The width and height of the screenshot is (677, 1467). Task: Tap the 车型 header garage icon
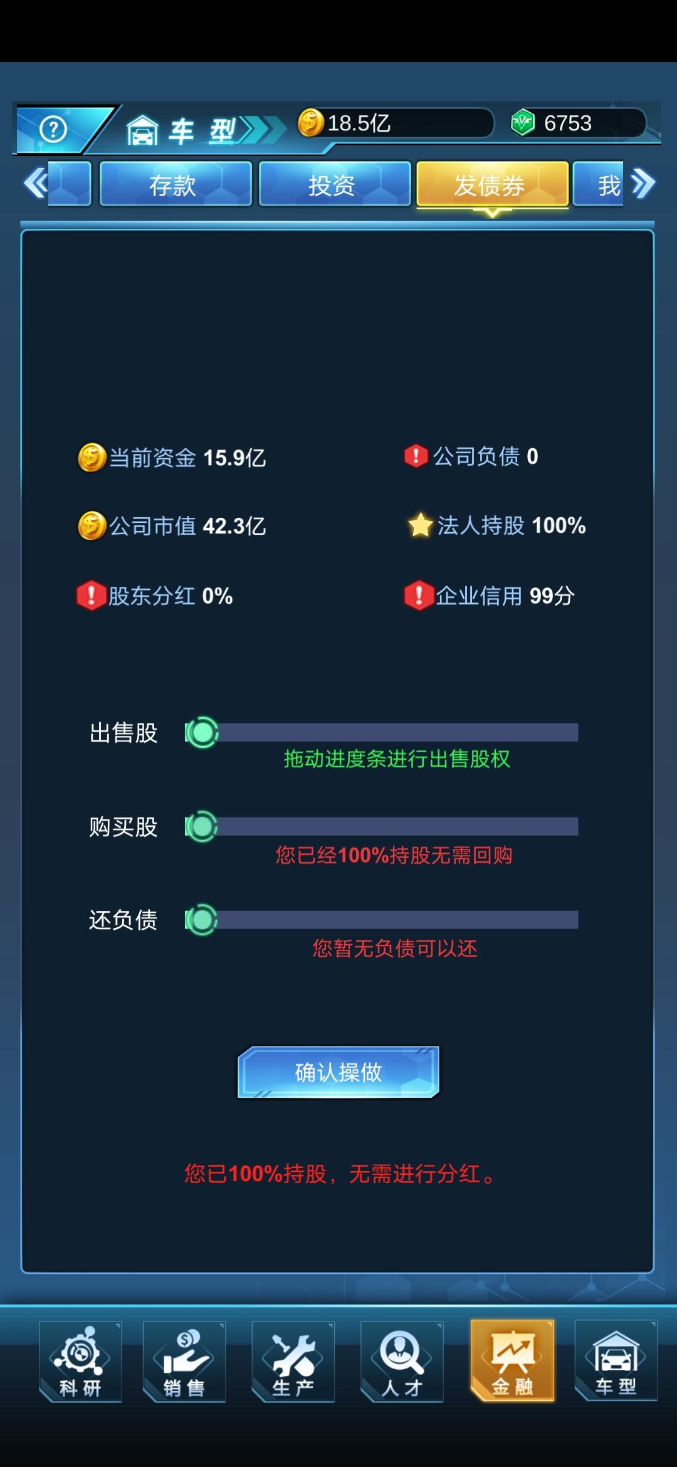click(142, 130)
